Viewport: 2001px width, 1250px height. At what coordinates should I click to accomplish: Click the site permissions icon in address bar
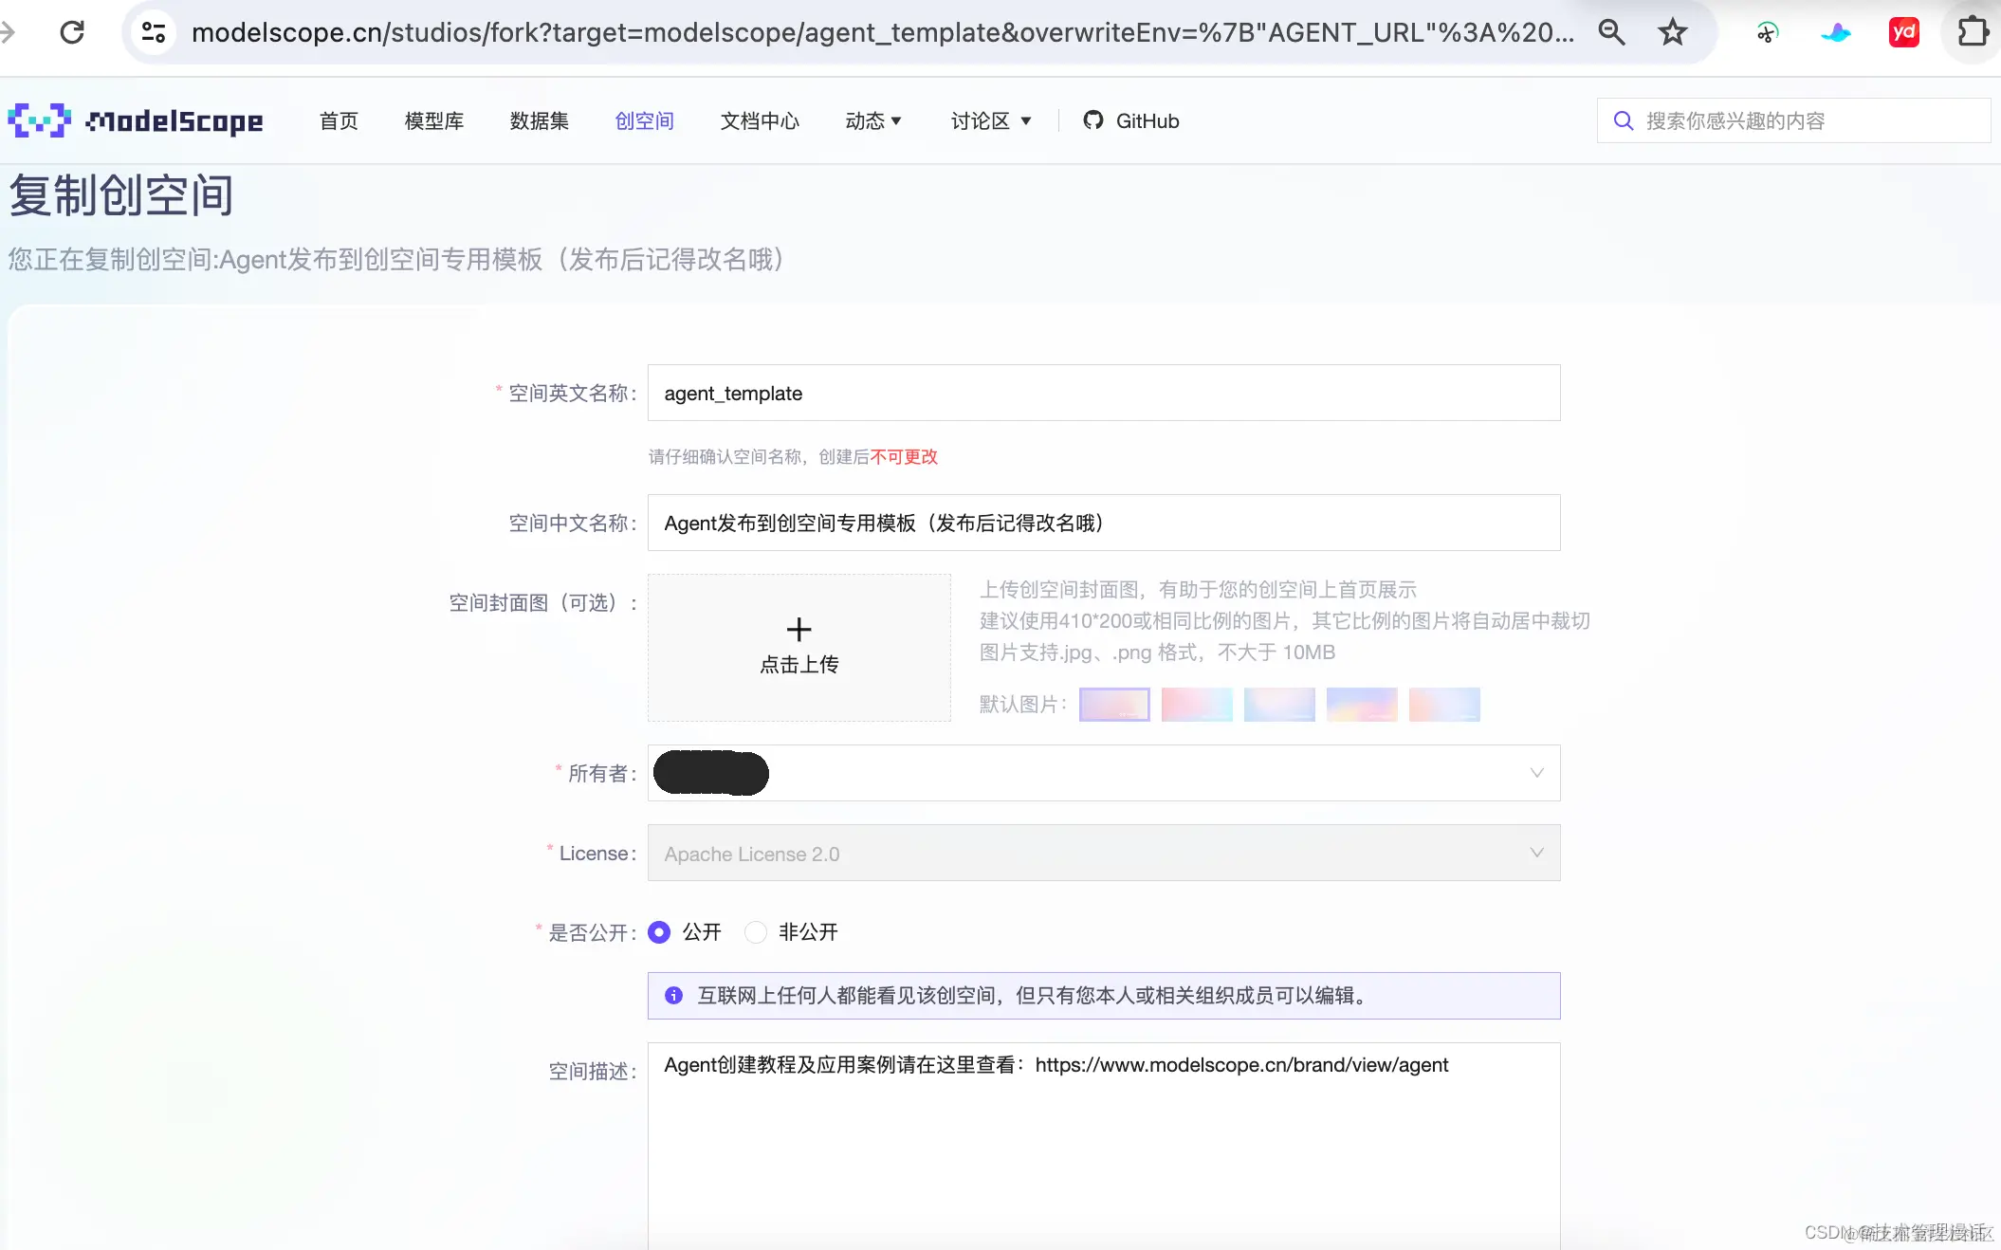[153, 31]
